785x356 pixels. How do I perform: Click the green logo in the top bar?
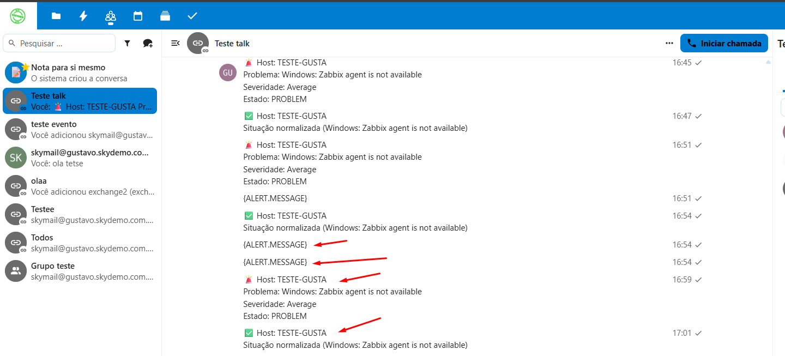coord(18,15)
